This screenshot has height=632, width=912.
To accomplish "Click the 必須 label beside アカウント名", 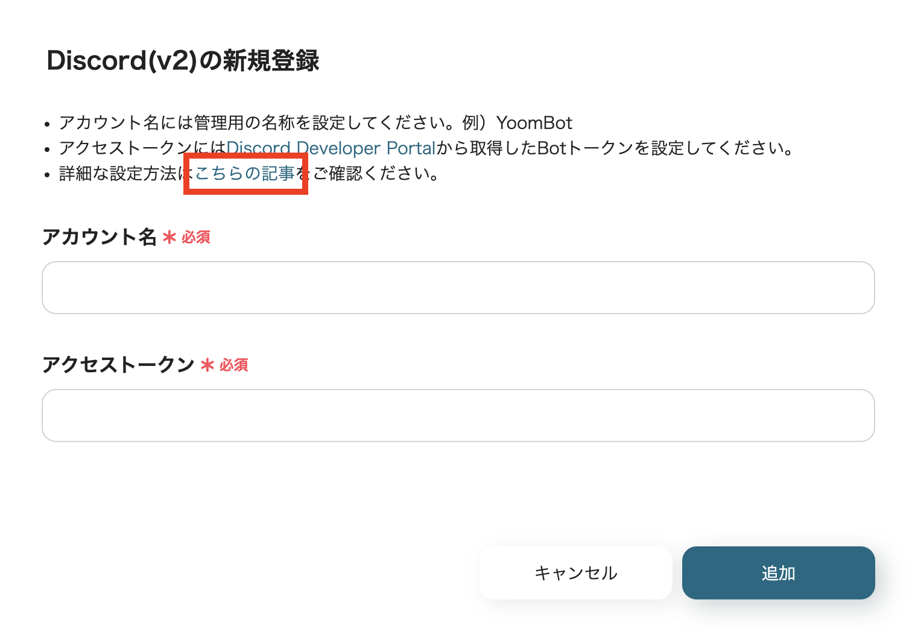I will 195,238.
